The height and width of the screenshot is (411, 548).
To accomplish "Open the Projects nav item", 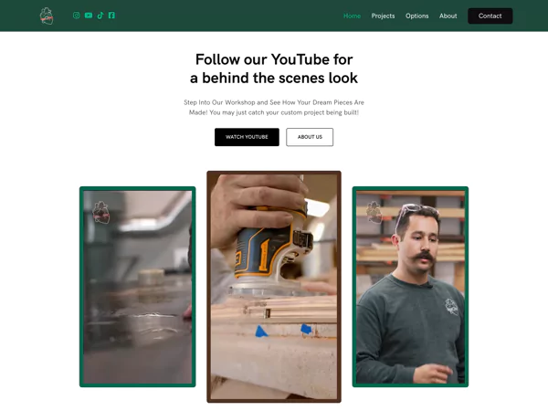I will (383, 16).
